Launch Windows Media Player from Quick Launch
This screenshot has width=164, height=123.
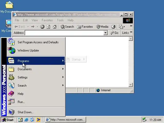pos(38,120)
